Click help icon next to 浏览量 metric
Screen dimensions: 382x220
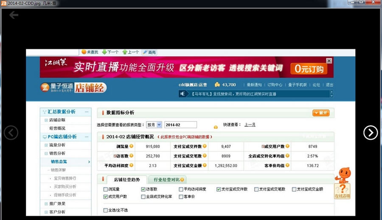[x=131, y=146]
